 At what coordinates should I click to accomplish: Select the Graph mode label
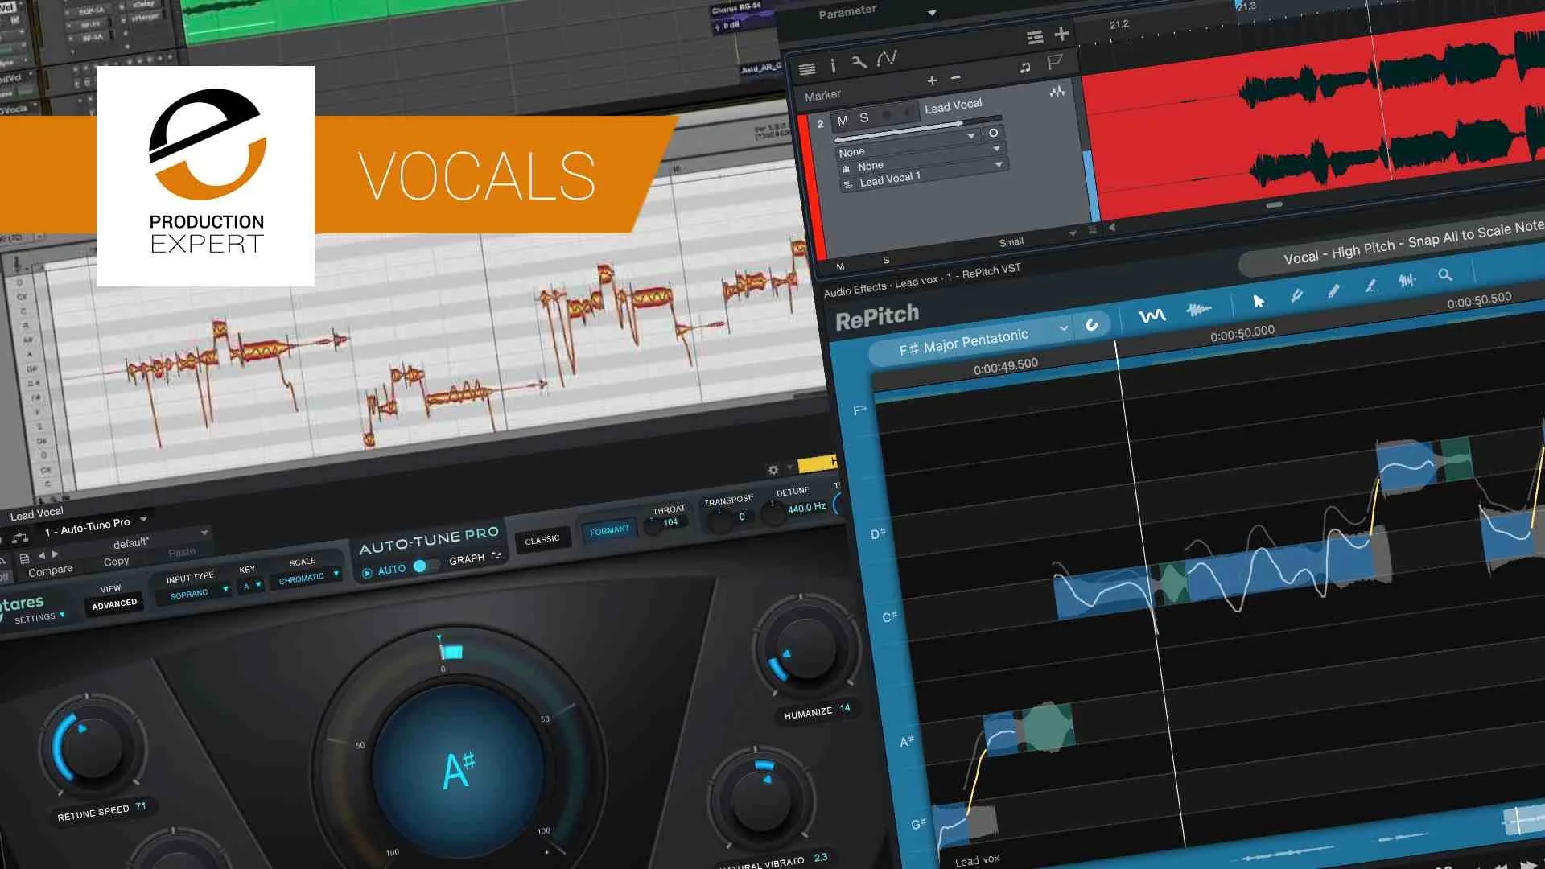coord(467,559)
